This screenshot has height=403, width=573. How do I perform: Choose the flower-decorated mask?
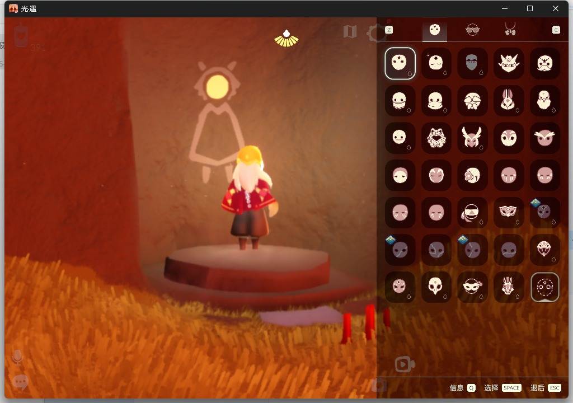(472, 175)
